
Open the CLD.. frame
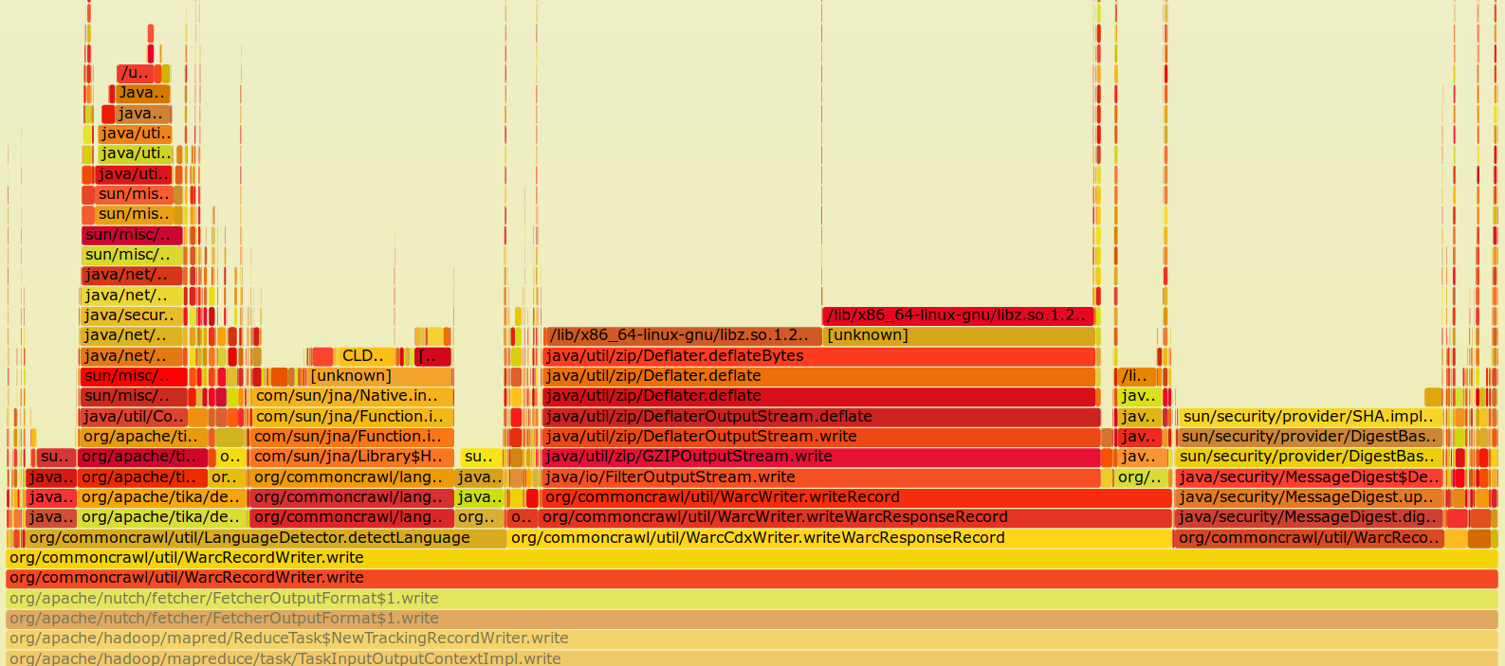pos(366,356)
